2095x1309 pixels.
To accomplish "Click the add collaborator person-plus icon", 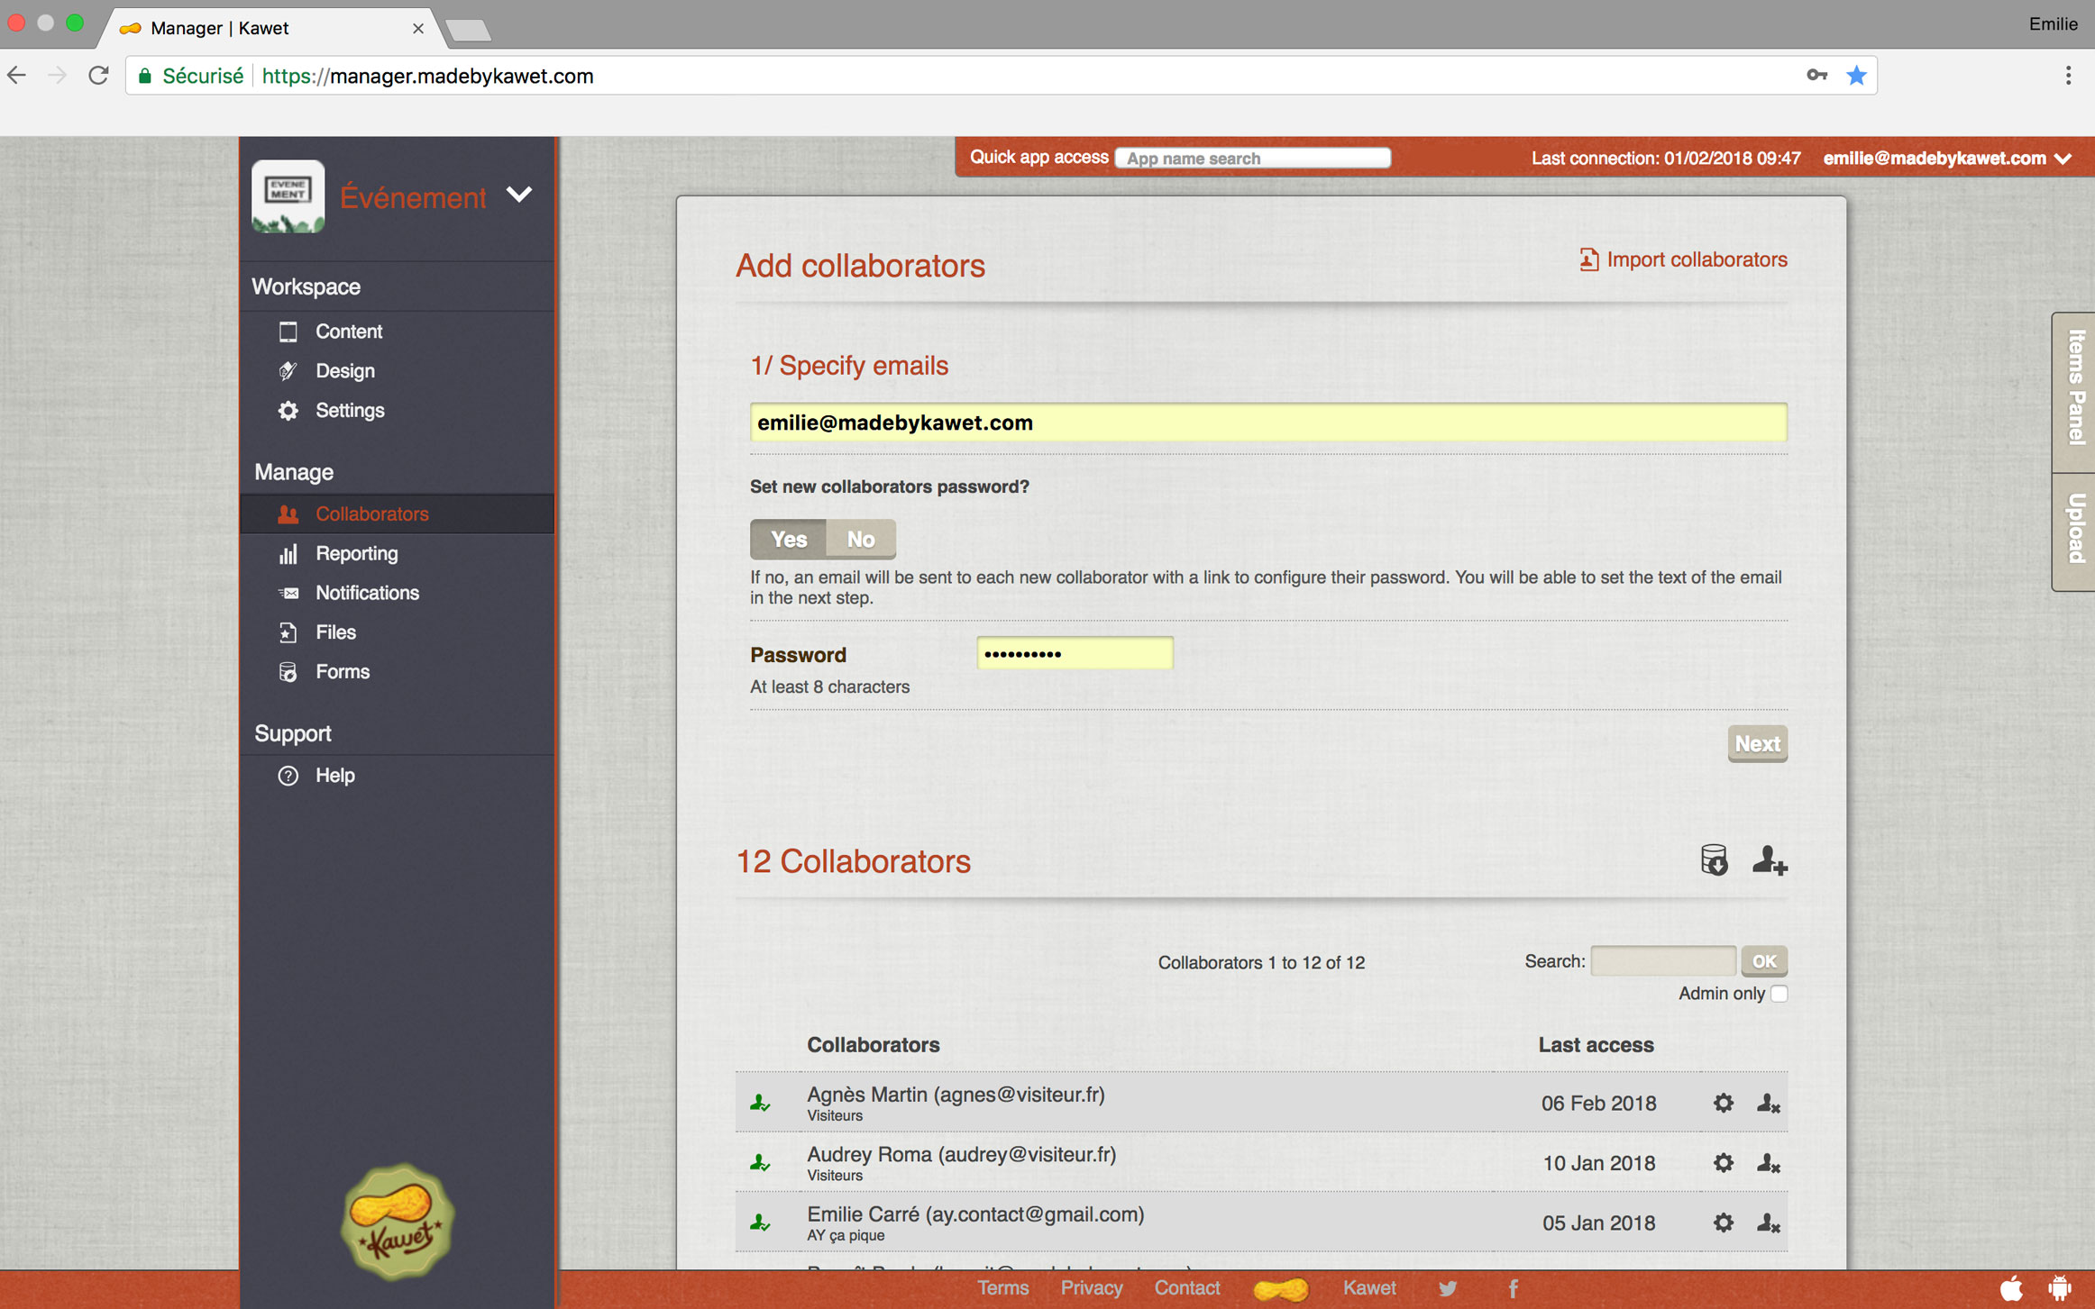I will point(1769,861).
